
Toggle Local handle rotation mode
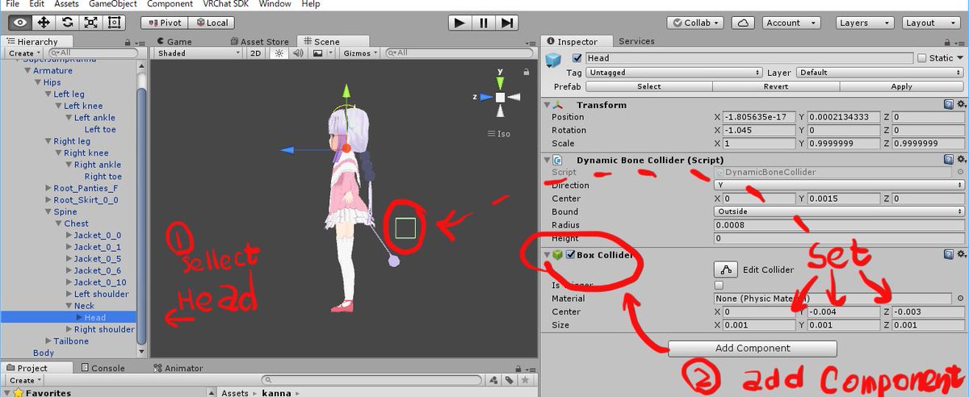pos(211,23)
